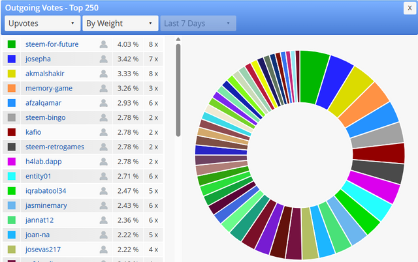This screenshot has width=418, height=262.
Task: Open afzalqamar account link
Action: pos(44,103)
